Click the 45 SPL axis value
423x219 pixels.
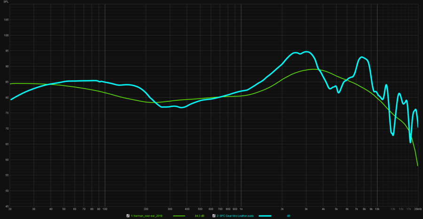(x=7, y=206)
